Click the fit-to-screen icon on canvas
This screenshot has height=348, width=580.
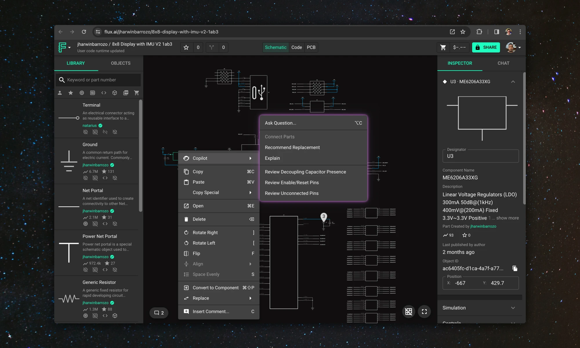click(x=424, y=311)
